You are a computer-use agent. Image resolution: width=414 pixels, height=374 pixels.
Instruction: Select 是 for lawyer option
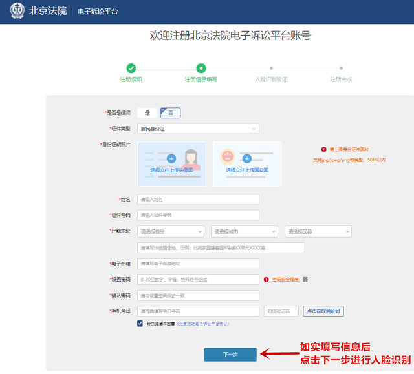(x=147, y=113)
